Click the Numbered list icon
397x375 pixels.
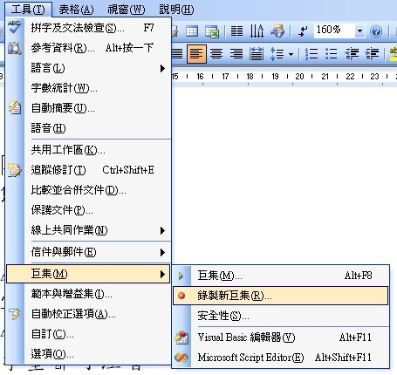pyautogui.click(x=311, y=54)
